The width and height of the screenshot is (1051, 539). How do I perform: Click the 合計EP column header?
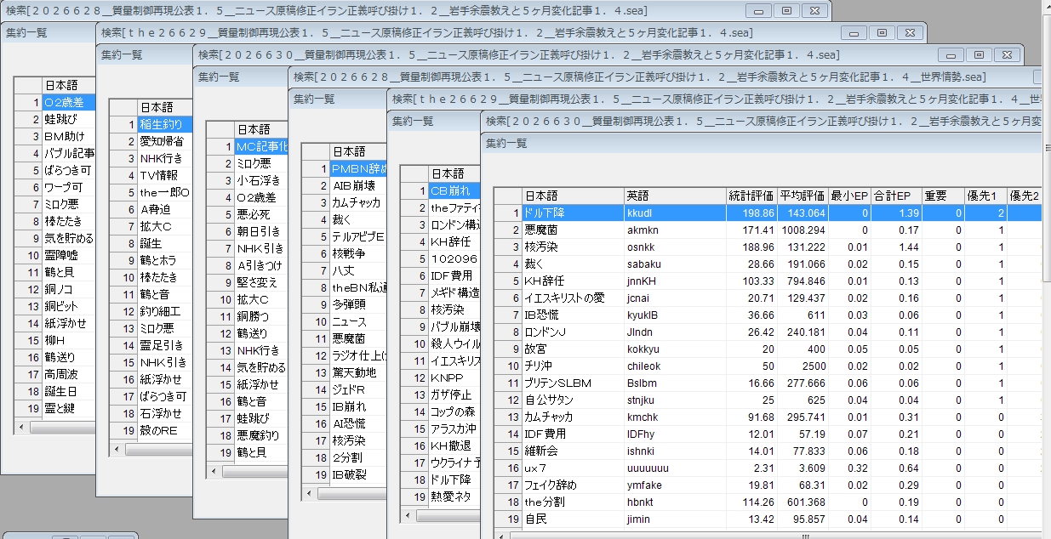pos(896,196)
